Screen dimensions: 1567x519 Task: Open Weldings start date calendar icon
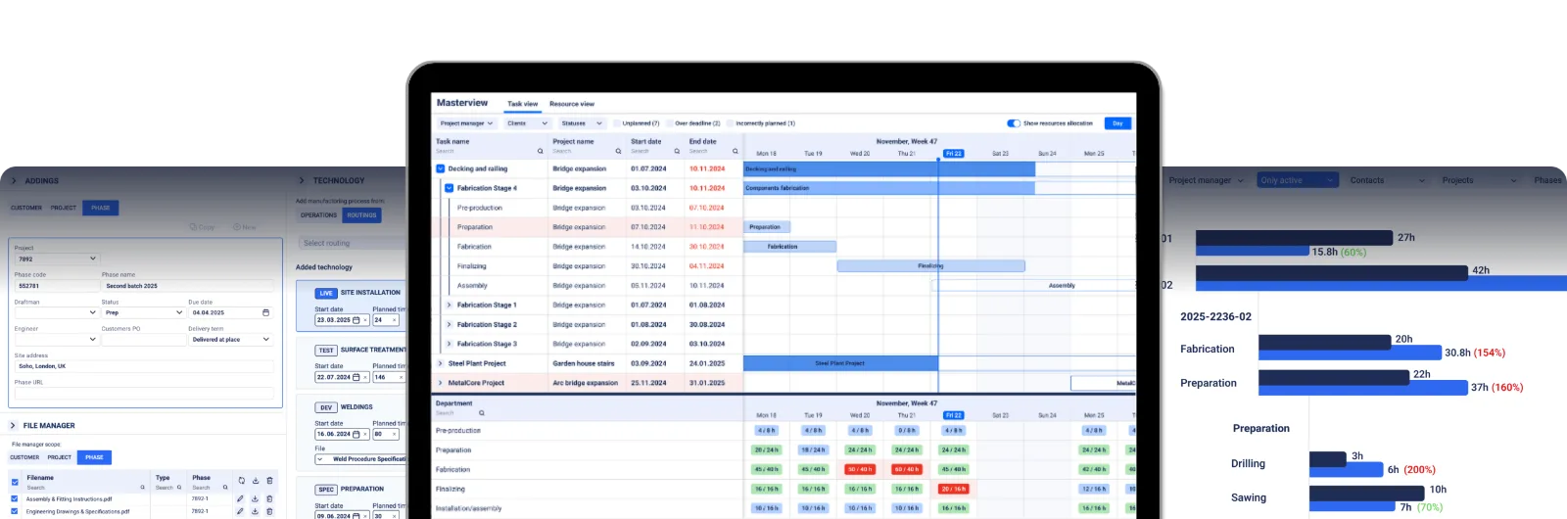(356, 434)
